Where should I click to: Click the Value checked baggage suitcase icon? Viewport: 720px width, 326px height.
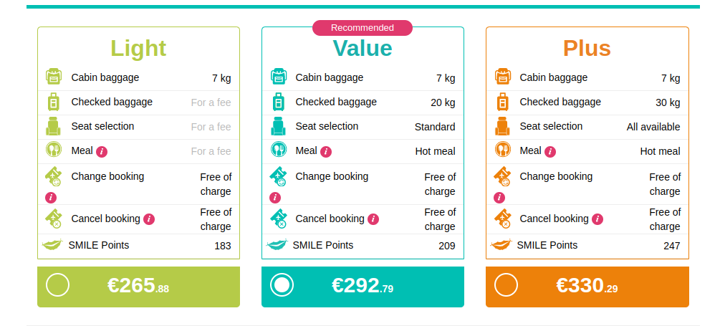278,102
